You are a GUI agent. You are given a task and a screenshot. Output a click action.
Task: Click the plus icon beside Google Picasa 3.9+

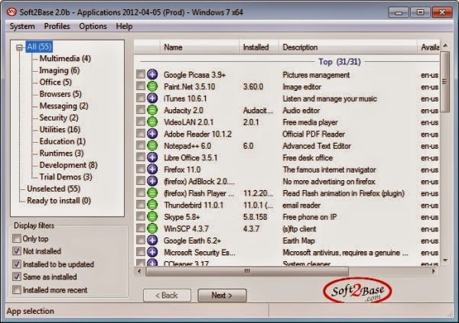(x=152, y=75)
